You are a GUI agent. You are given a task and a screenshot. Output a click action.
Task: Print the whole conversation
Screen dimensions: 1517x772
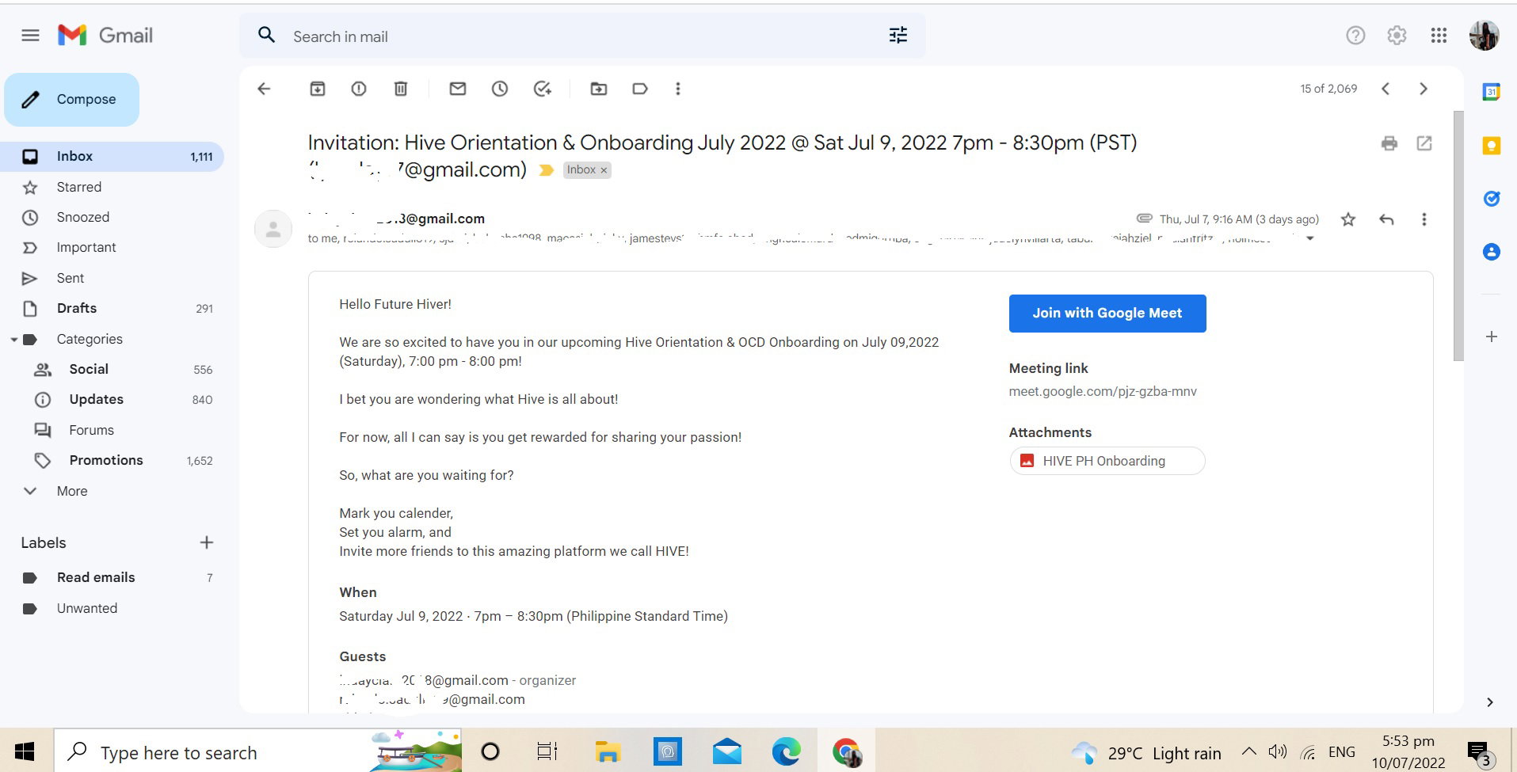click(1389, 143)
